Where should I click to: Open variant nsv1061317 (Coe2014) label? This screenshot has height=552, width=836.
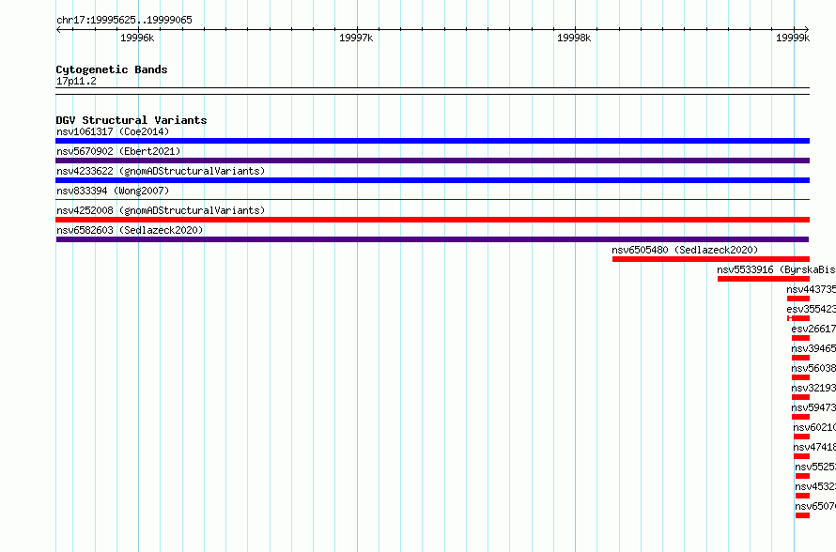pyautogui.click(x=113, y=131)
